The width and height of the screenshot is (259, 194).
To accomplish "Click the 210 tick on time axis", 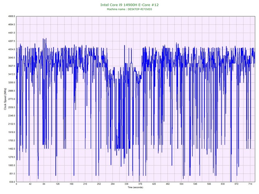I will (85, 184).
